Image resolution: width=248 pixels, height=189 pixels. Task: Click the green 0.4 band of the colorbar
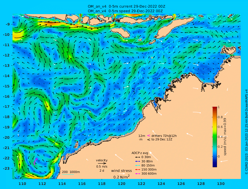coord(215,137)
